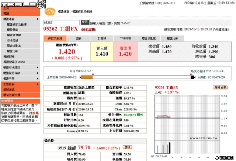
Task: Open the 條款及數據 tab
Action: pyautogui.click(x=55, y=39)
